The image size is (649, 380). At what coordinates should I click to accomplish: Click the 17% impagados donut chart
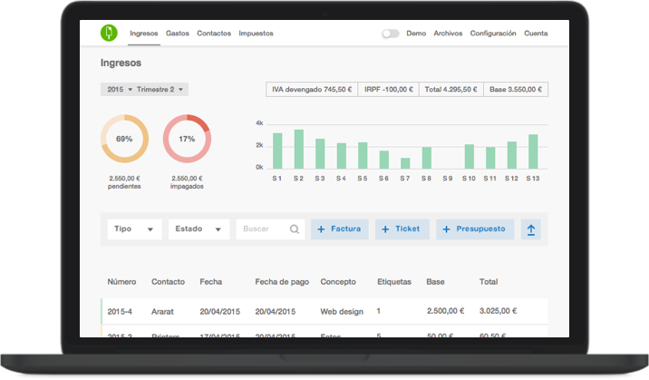(x=187, y=139)
